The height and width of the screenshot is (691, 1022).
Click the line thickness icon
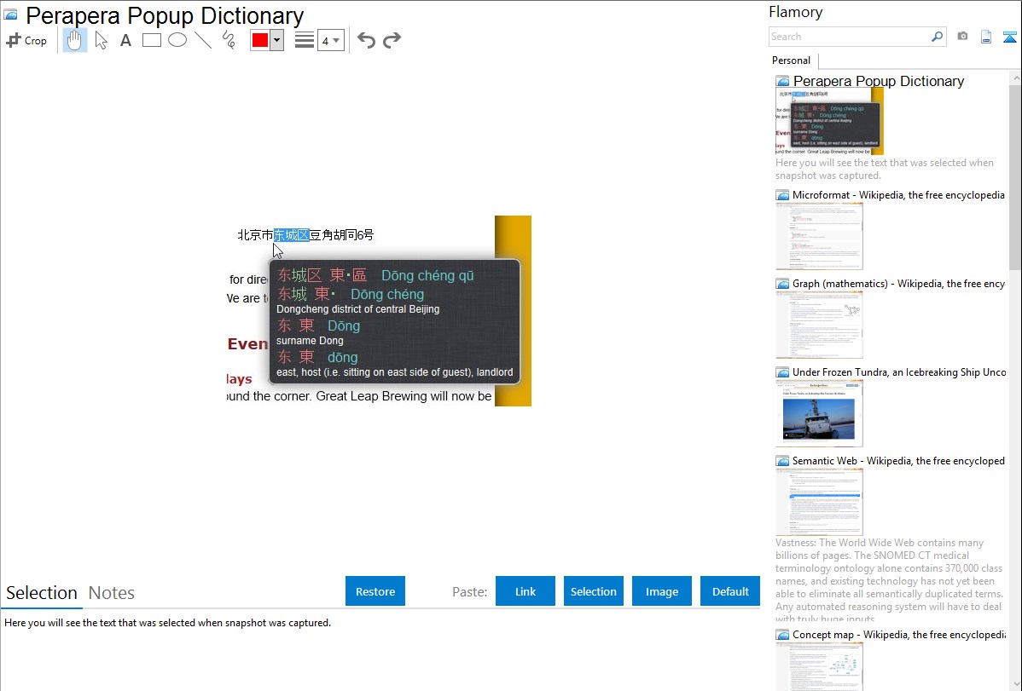(305, 40)
